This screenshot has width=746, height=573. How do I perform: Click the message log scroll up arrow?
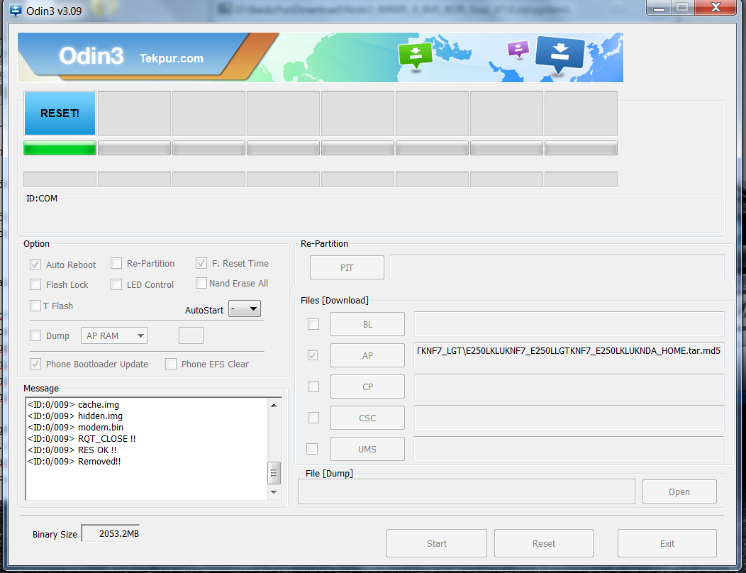tap(274, 405)
